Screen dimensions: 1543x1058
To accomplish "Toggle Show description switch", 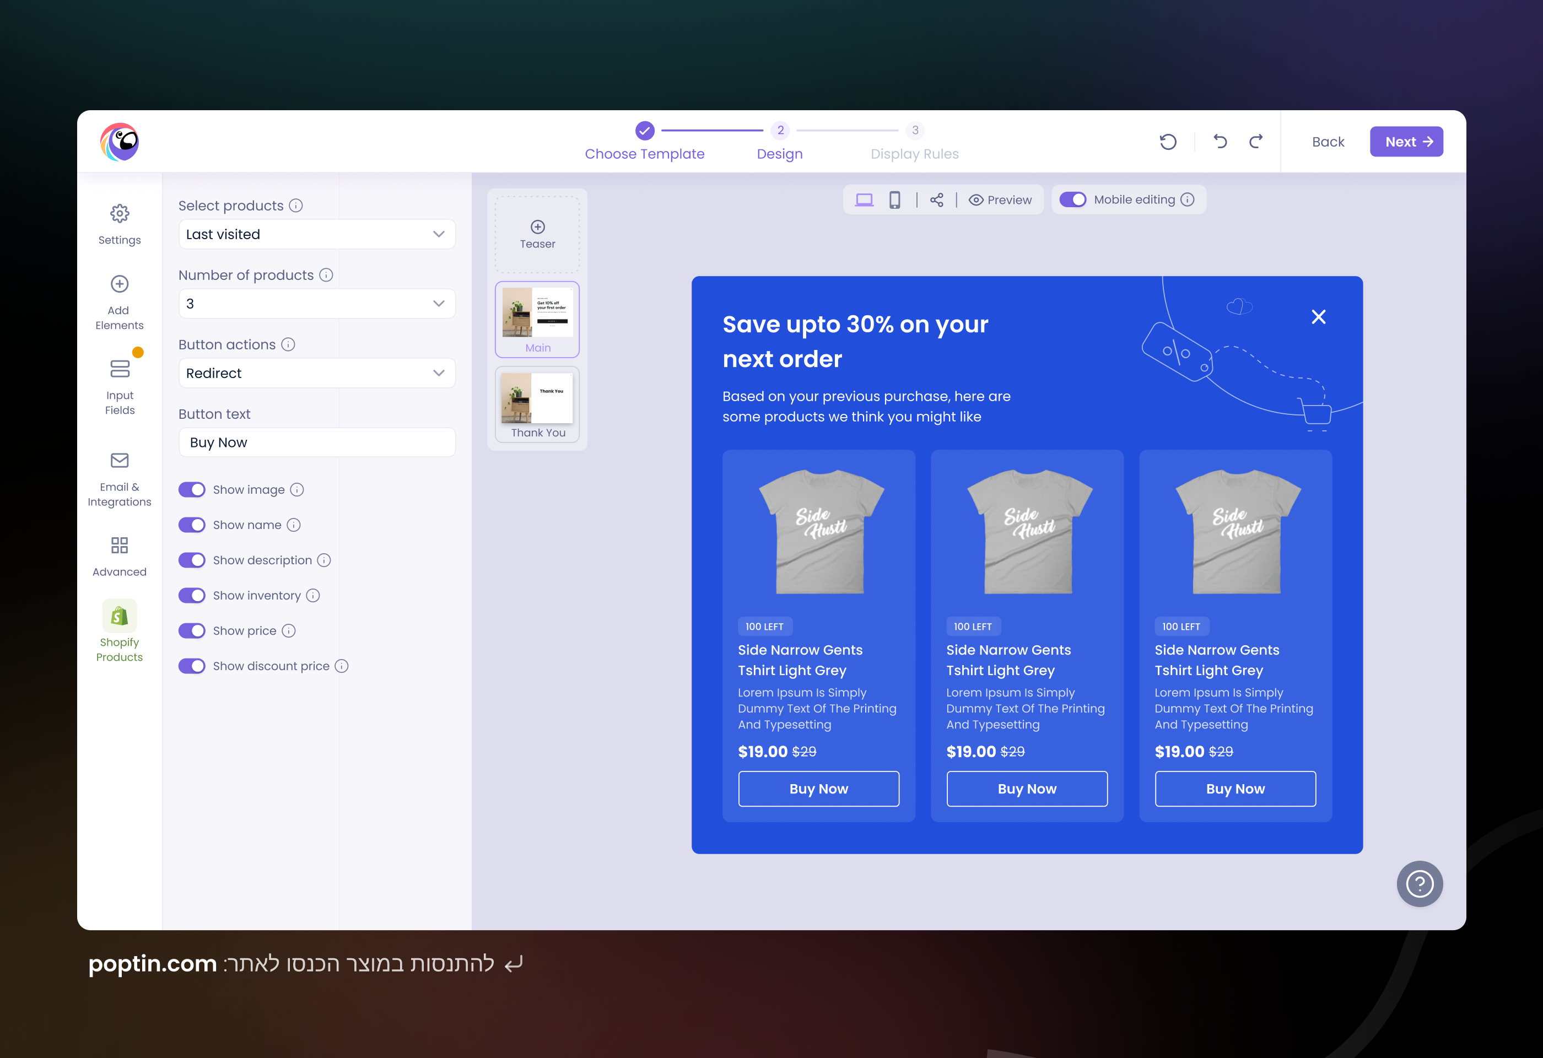I will (x=192, y=560).
